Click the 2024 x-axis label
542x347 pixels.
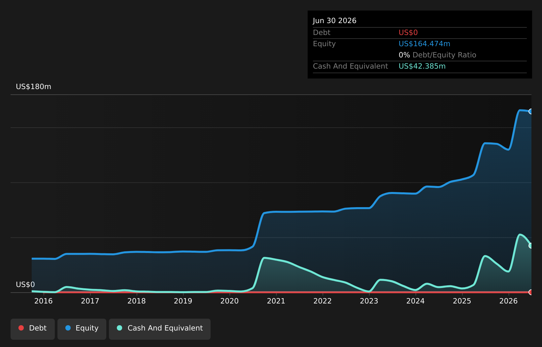tap(416, 301)
